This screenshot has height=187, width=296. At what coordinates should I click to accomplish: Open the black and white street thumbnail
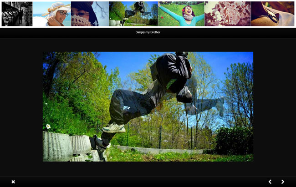(17, 14)
